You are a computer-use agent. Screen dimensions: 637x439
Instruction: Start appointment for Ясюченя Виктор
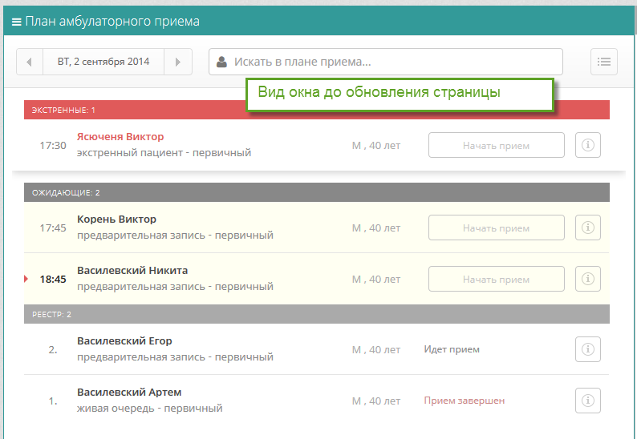point(496,145)
